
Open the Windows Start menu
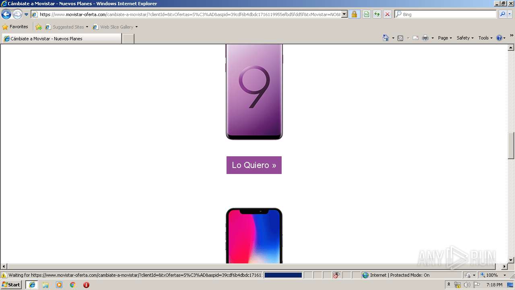tap(11, 285)
